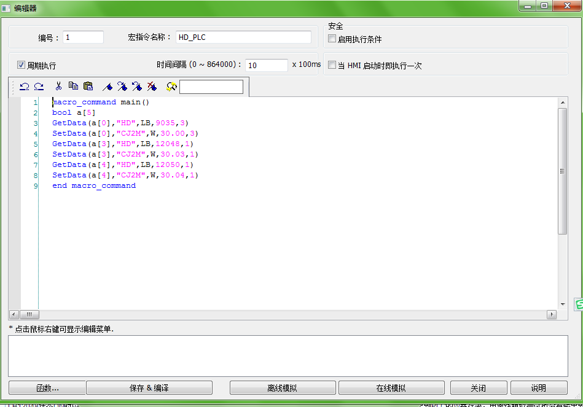Screen dimensions: 583x407
Task: Click the redo arrow icon
Action: [39, 87]
